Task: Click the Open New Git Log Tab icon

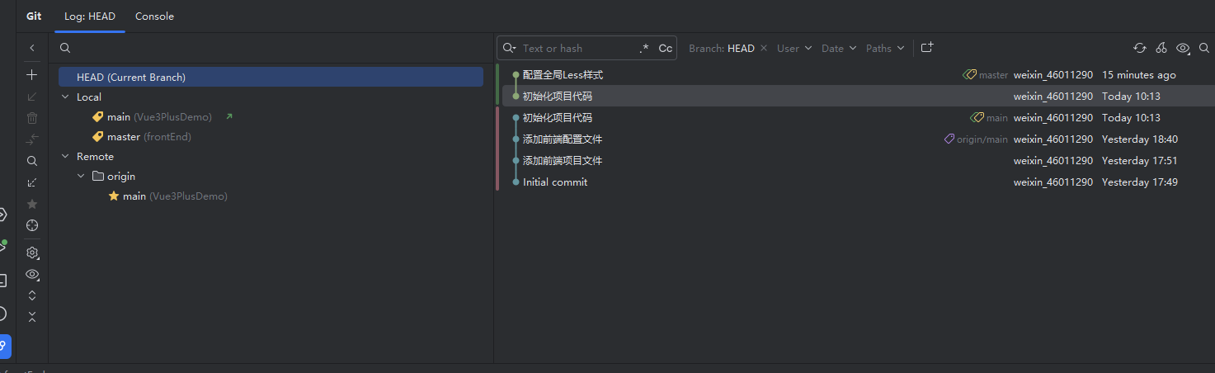Action: 927,48
